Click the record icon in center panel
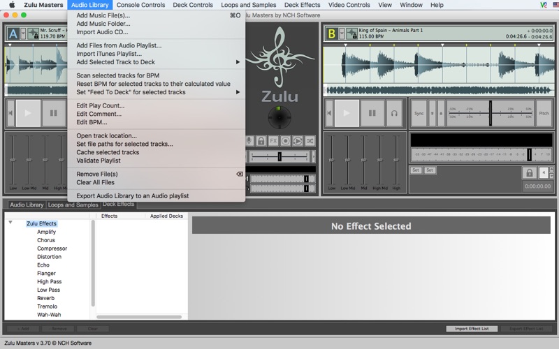Screen dimensions: 559x349 (x=286, y=141)
